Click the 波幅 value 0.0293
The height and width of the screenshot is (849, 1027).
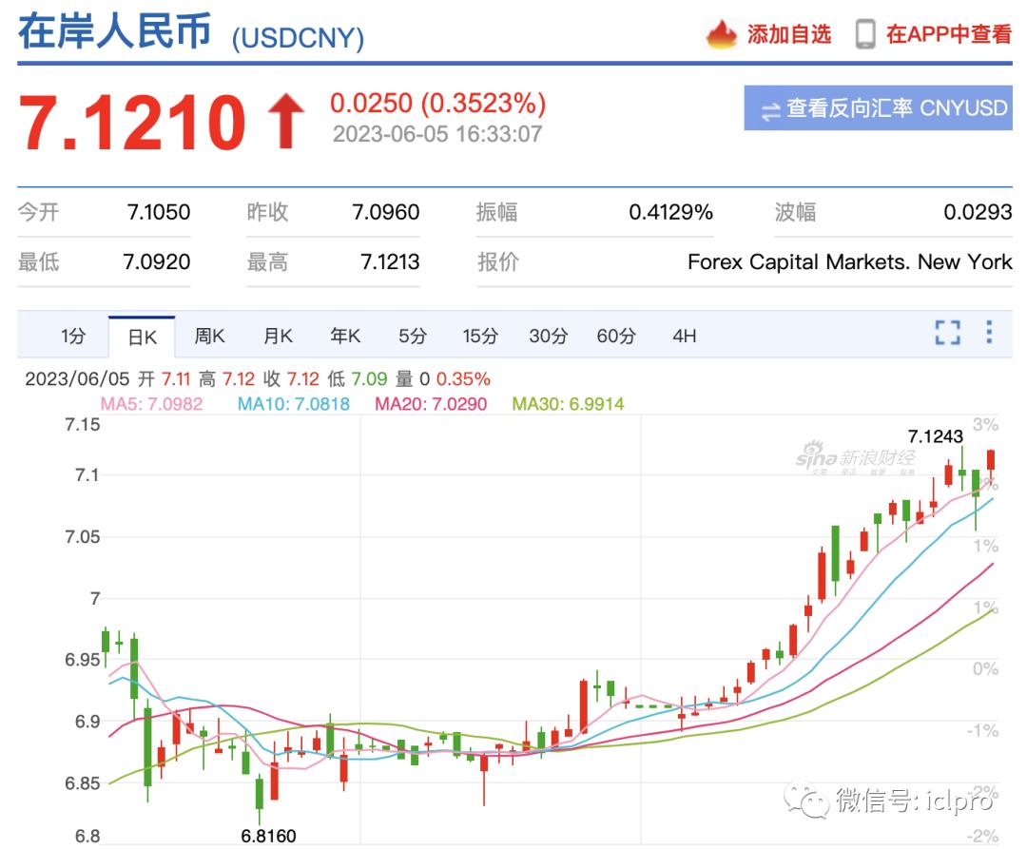pyautogui.click(x=978, y=212)
